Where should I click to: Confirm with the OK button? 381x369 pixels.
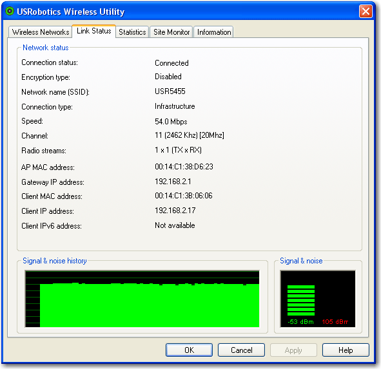pyautogui.click(x=189, y=350)
